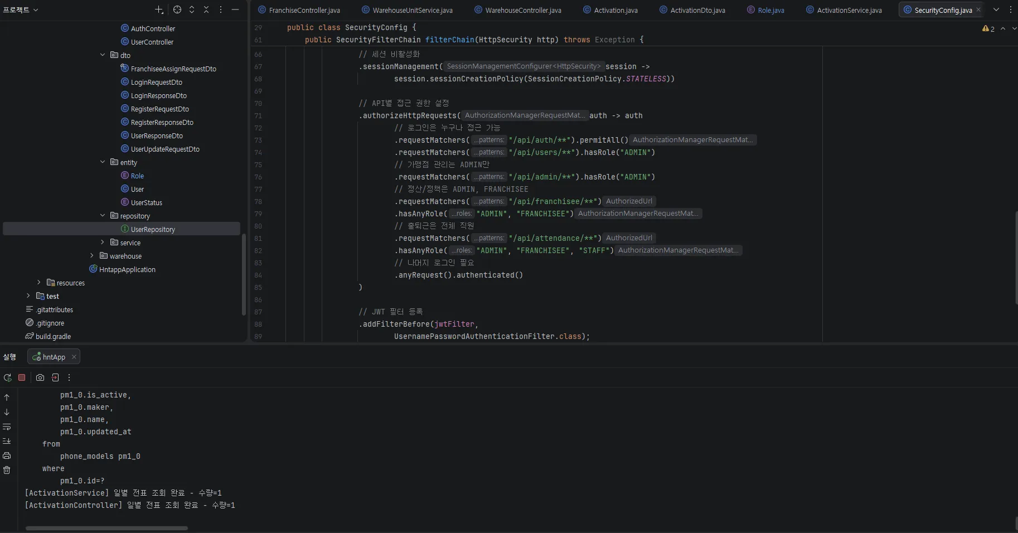Select FranchiseeAssignRequestDto class
The width and height of the screenshot is (1018, 533).
click(168, 69)
